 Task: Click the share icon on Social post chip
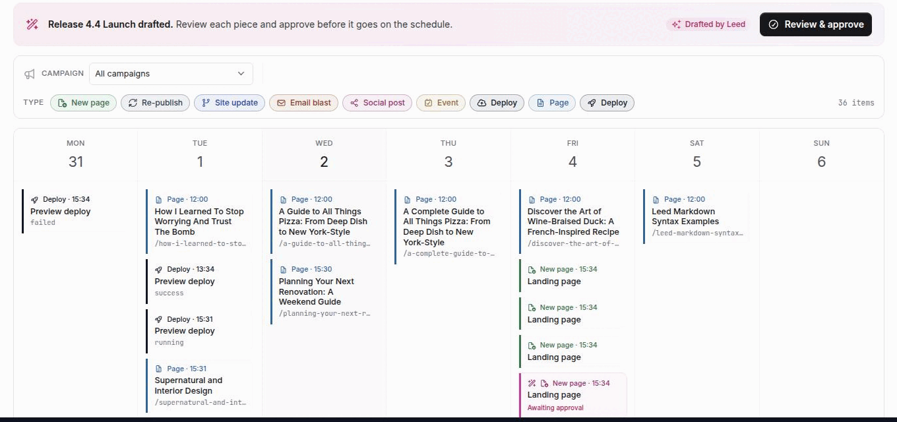[x=354, y=103]
